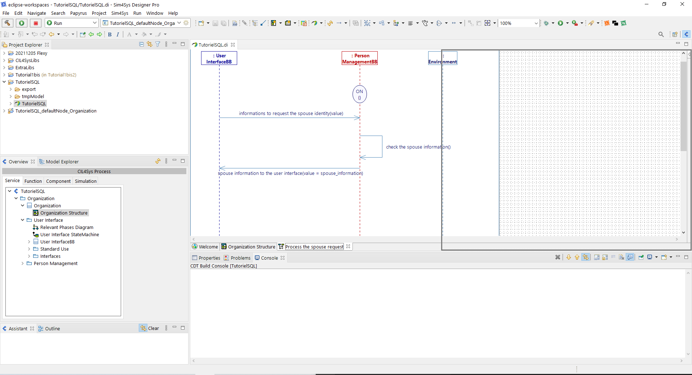Image resolution: width=692 pixels, height=375 pixels.
Task: Click the New wizard icon in the toolbar
Action: click(x=201, y=23)
